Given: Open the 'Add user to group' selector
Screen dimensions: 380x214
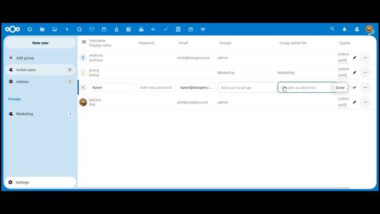Looking at the screenshot, I should click(x=247, y=87).
